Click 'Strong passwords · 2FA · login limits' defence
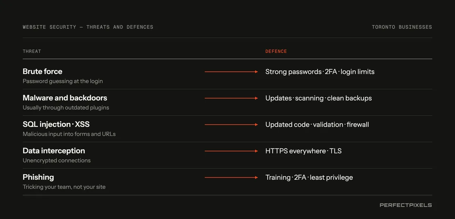This screenshot has width=455, height=219. [320, 72]
